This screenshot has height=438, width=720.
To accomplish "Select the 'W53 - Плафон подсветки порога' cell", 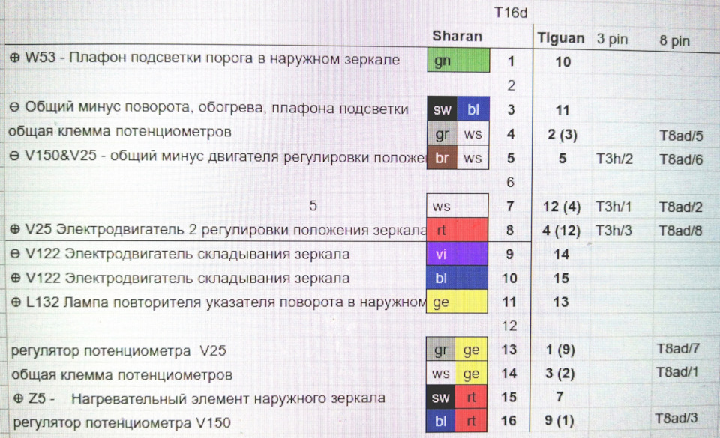I will 204,58.
